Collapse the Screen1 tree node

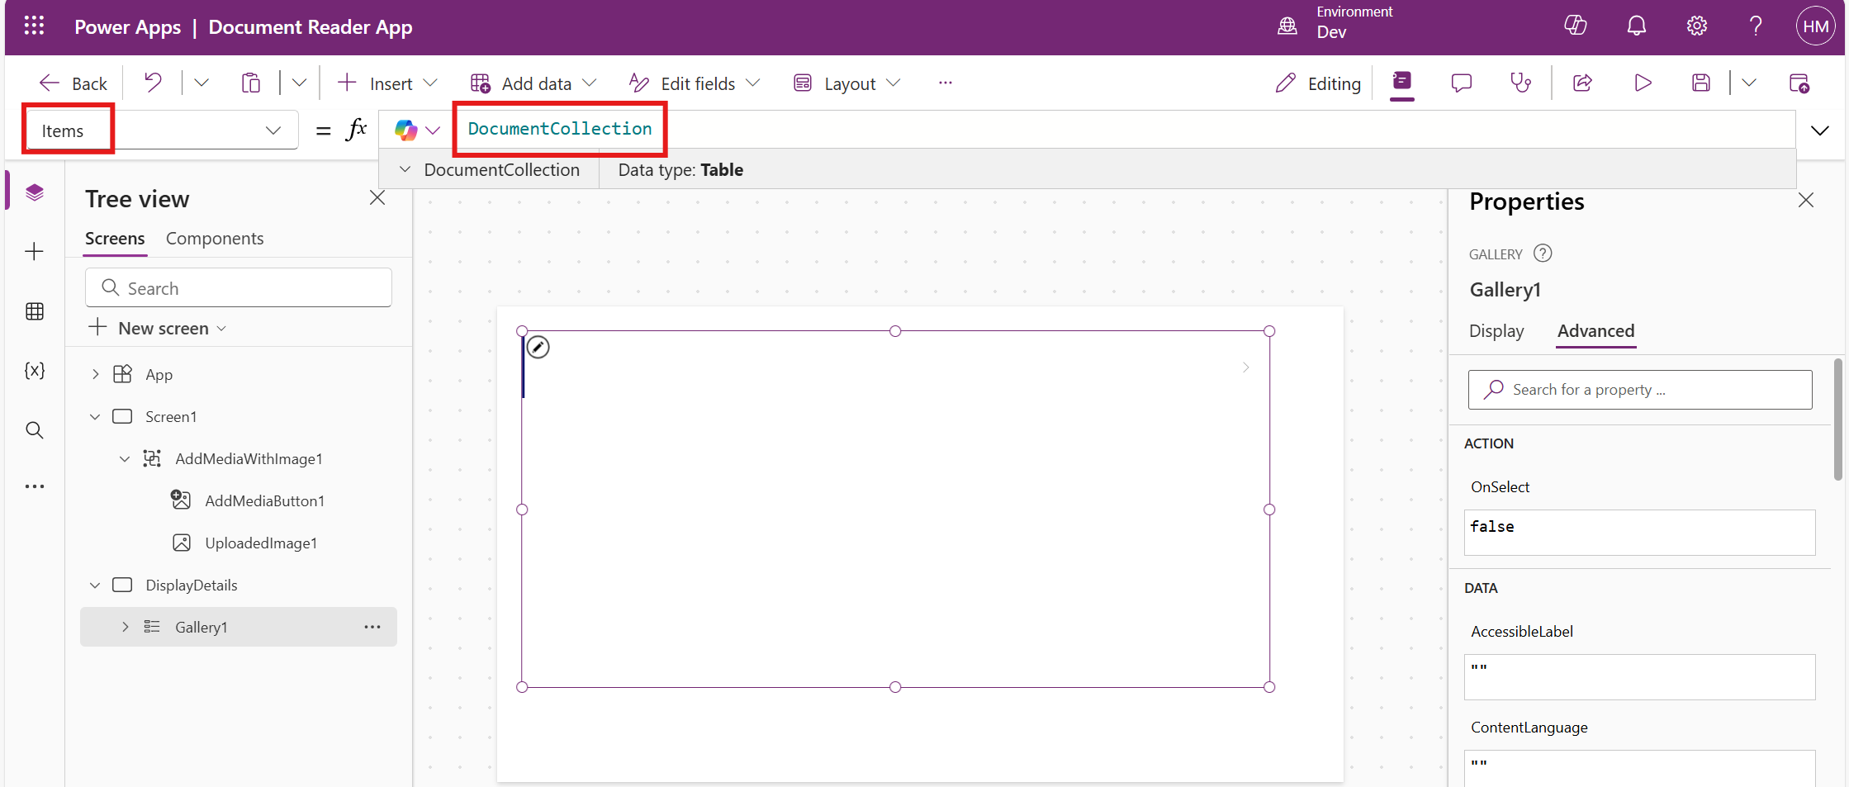[95, 417]
